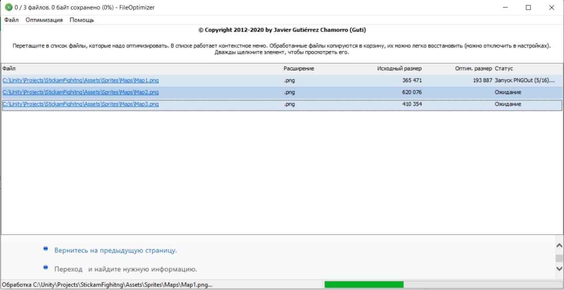
Task: Sort by the Расширение column header
Action: (299, 69)
